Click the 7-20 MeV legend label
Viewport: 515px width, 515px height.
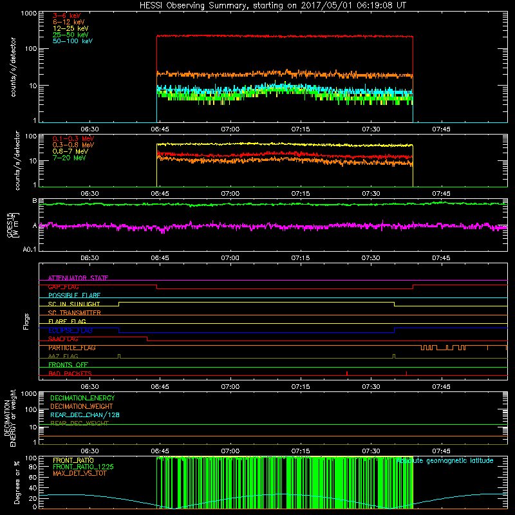69,158
